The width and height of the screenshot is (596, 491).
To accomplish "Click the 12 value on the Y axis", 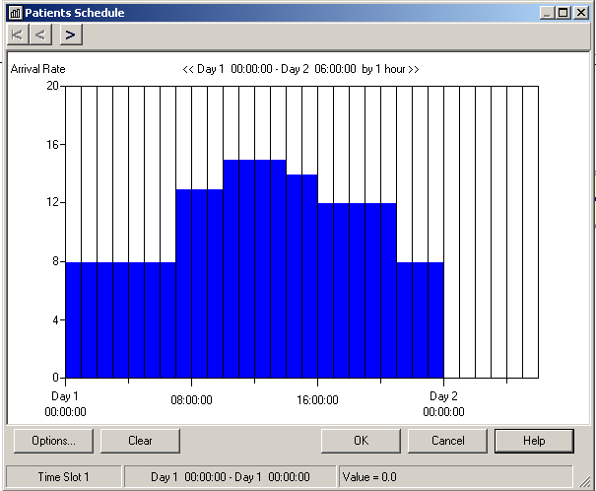I will pos(53,202).
